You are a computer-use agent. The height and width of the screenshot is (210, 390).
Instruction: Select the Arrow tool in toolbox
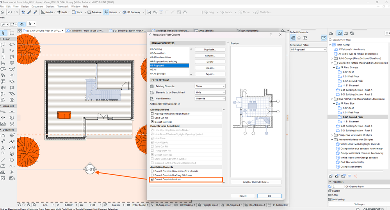point(4,33)
